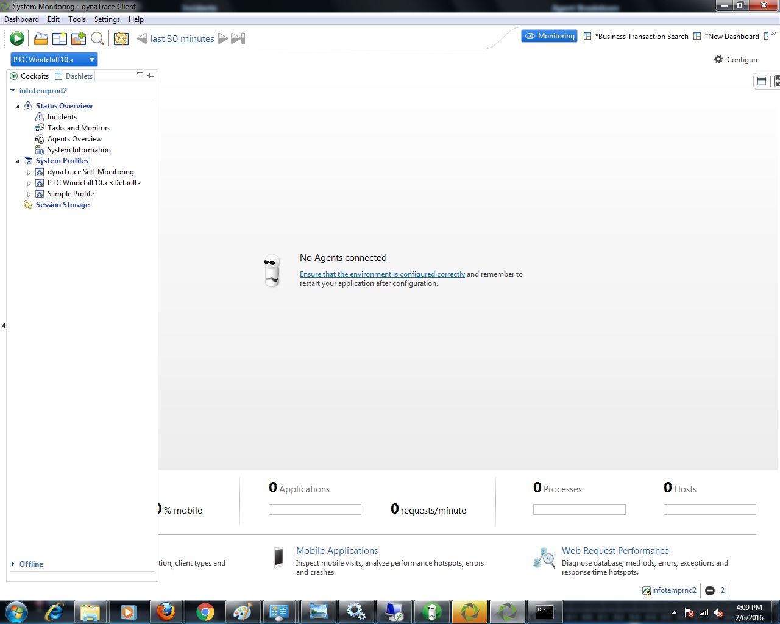Select Session Storage tree item
Image resolution: width=780 pixels, height=624 pixels.
tap(63, 205)
